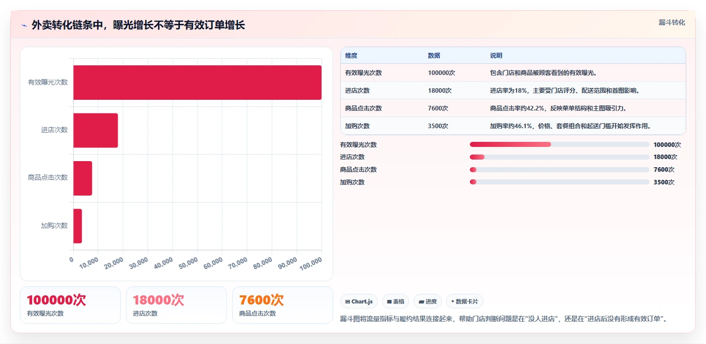This screenshot has width=706, height=344.
Task: Click the 有效曝光次数 progress bar
Action: pos(560,144)
